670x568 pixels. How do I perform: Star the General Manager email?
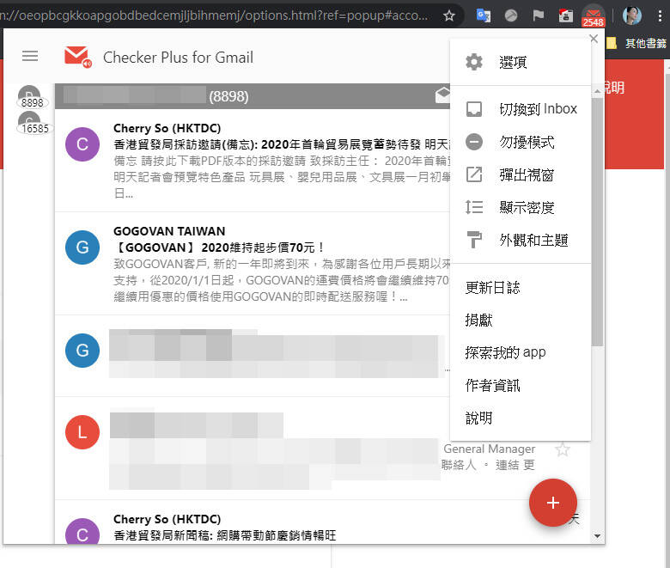click(x=563, y=449)
